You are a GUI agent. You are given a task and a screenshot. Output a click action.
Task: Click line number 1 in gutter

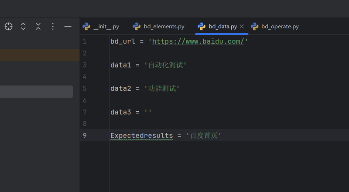pos(85,41)
